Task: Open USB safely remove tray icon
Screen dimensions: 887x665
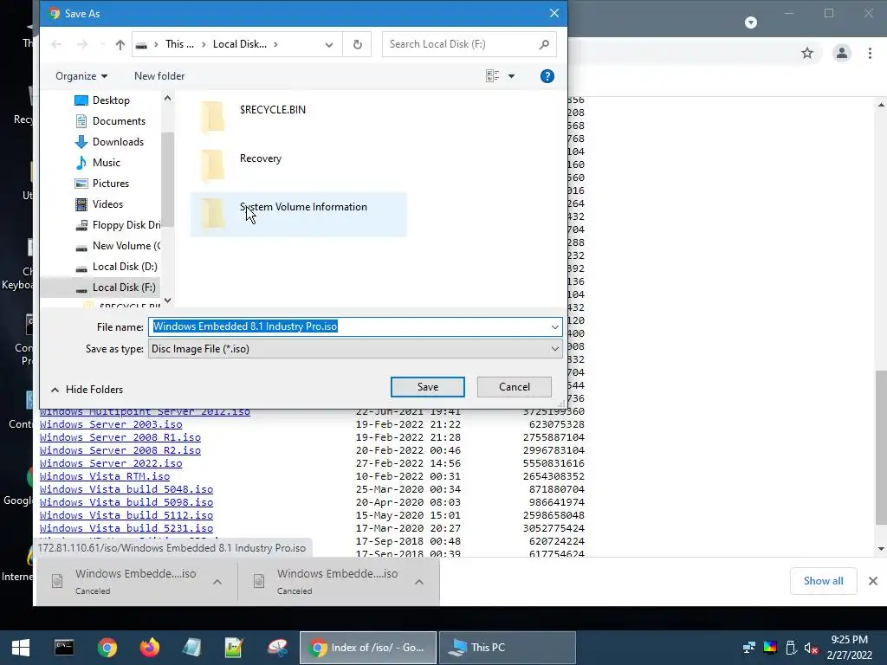Action: click(791, 648)
